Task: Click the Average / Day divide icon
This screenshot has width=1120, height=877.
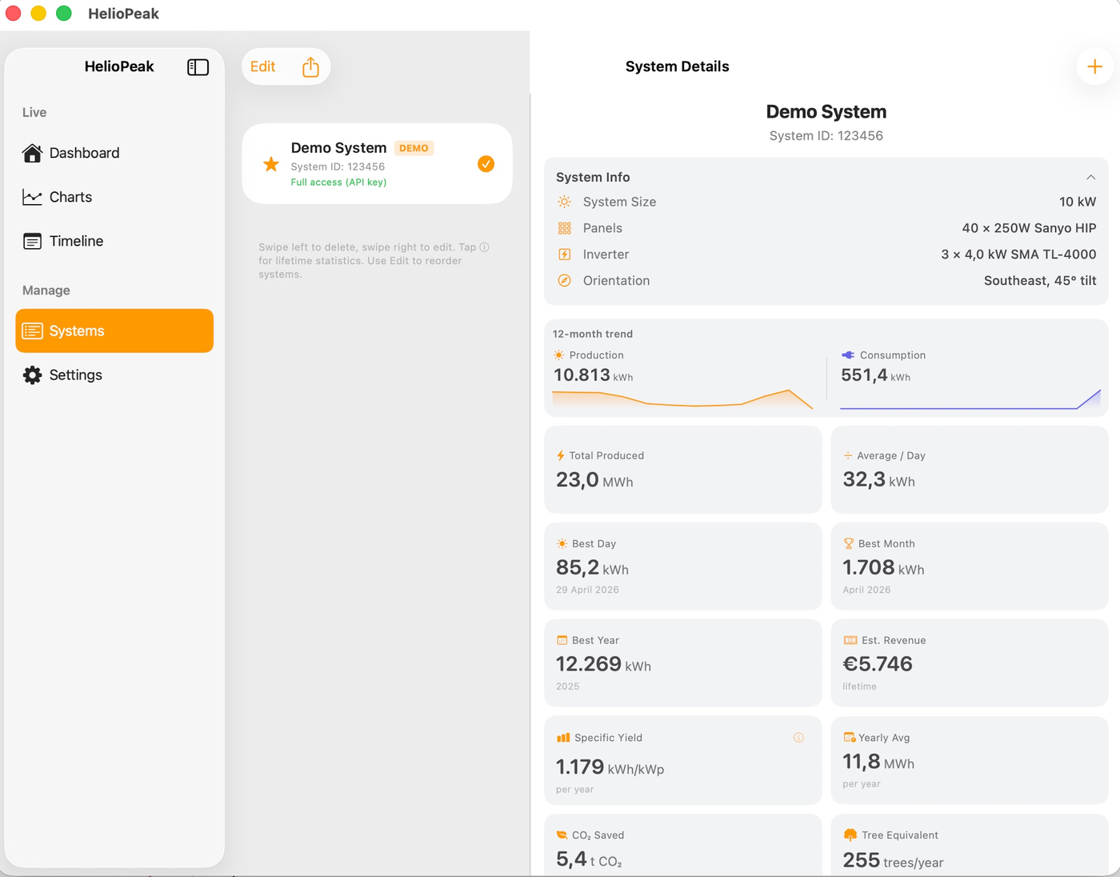Action: coord(848,455)
